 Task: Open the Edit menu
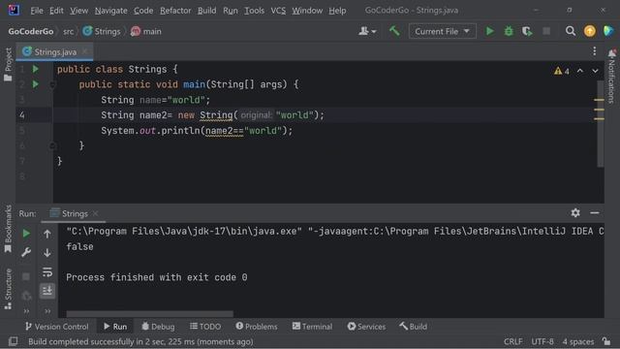click(x=56, y=11)
